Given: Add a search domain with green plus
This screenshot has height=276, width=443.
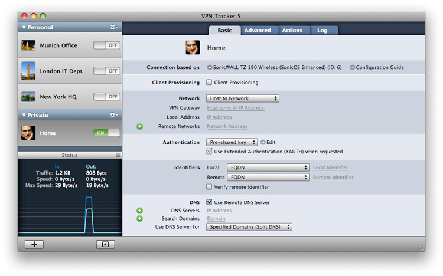Looking at the screenshot, I should click(139, 219).
